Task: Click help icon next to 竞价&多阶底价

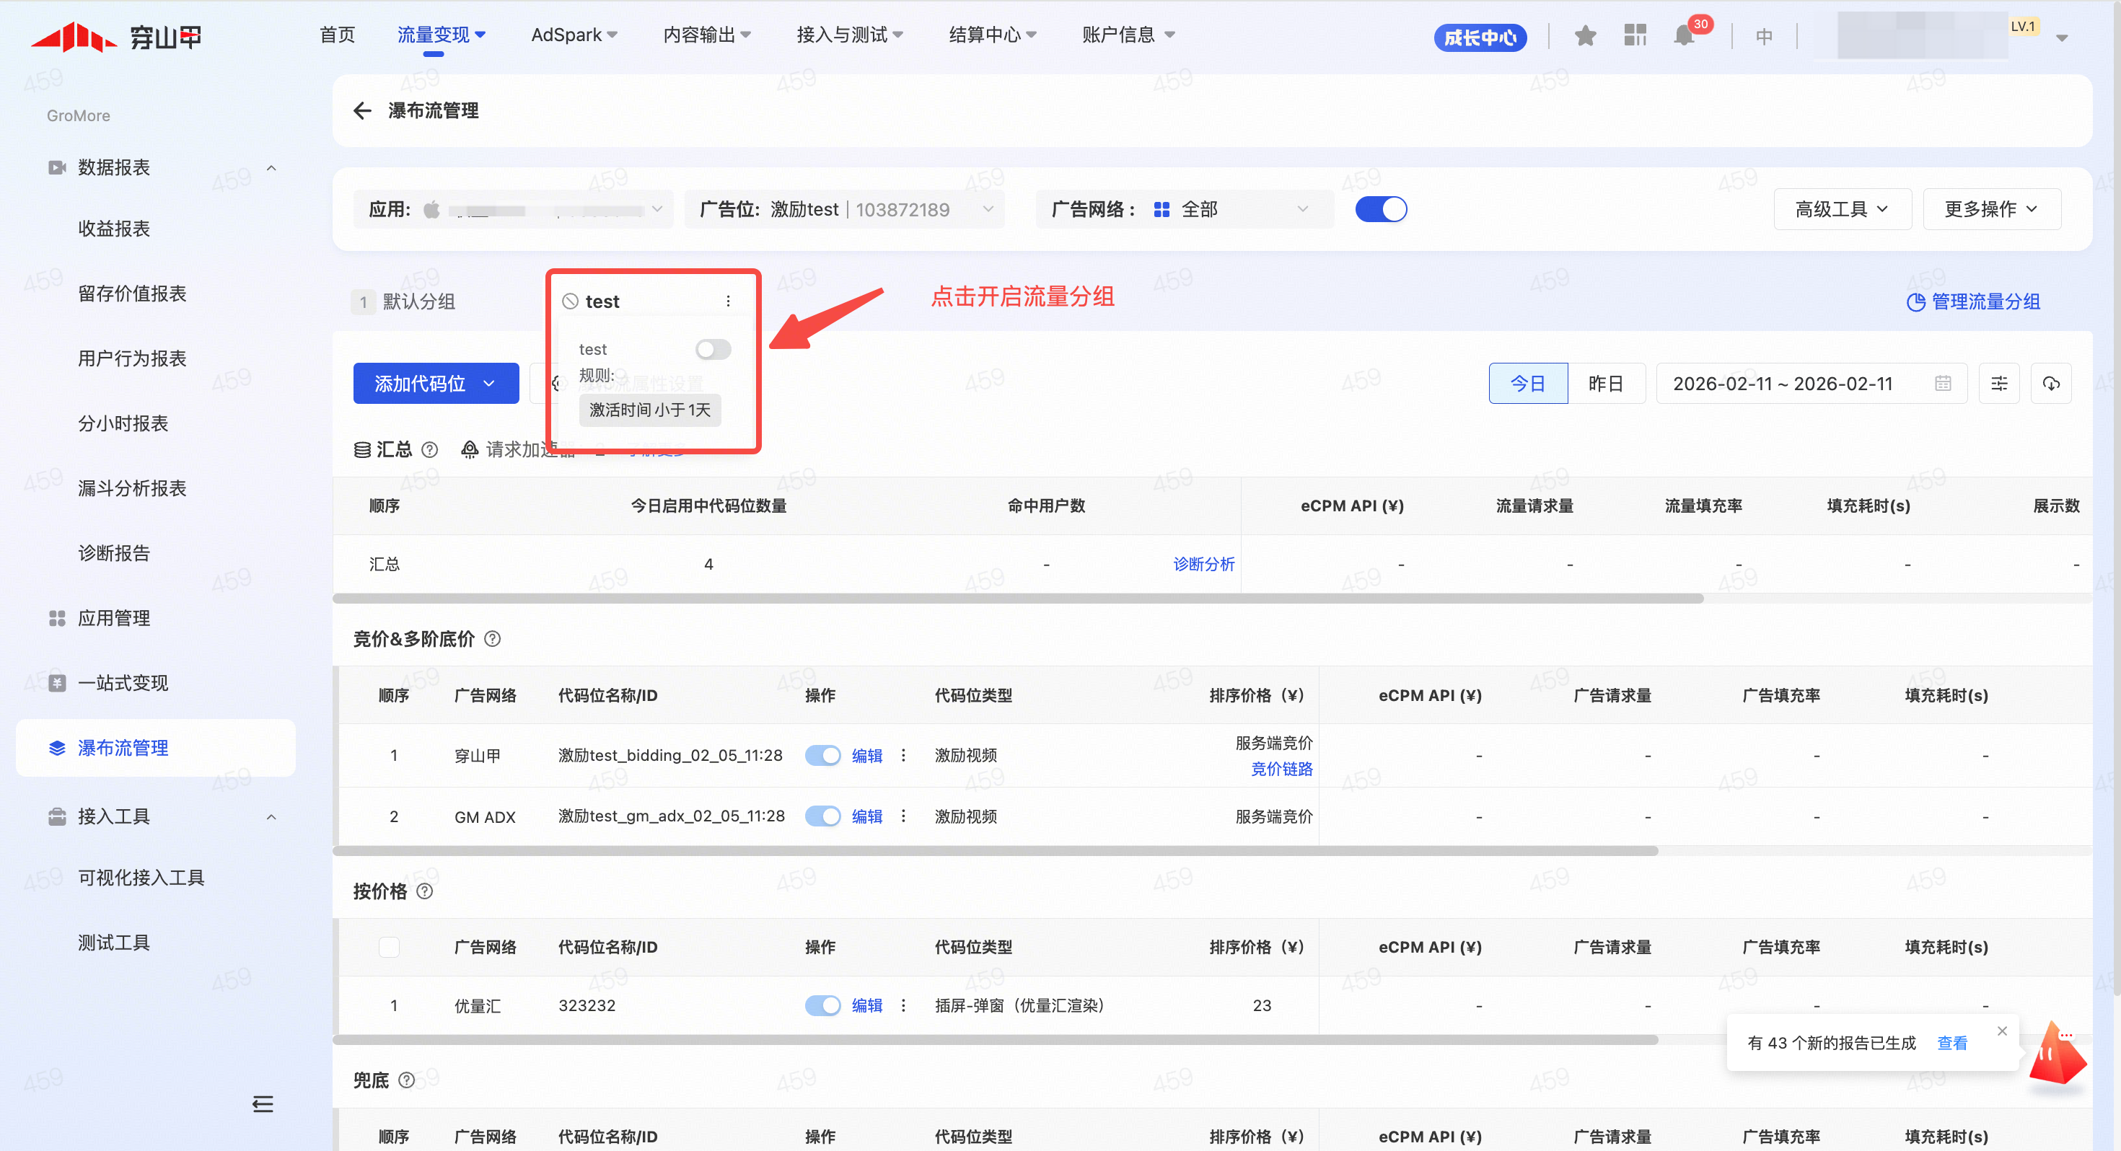Action: [x=492, y=639]
